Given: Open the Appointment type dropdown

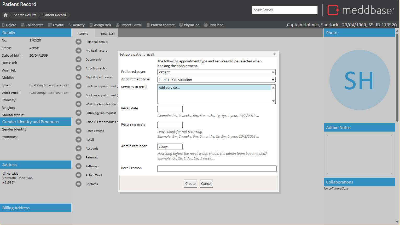Looking at the screenshot, I should click(216, 80).
